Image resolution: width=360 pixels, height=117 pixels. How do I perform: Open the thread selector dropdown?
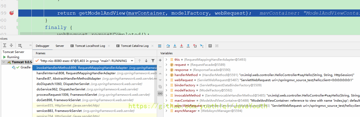(132, 61)
